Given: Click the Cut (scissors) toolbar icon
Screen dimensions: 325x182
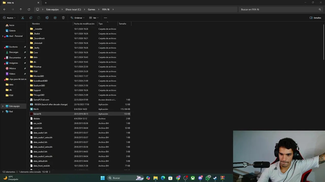Looking at the screenshot, I should click(23, 18).
